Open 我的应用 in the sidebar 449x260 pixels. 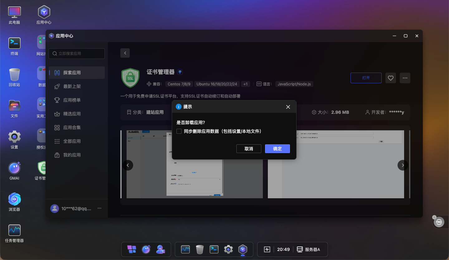tap(77, 155)
